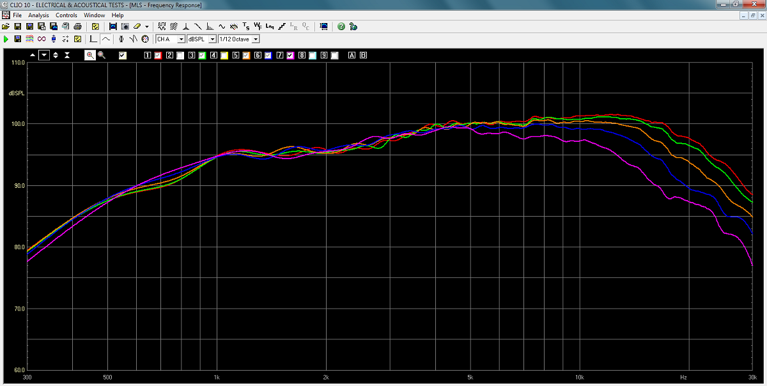This screenshot has width=767, height=386.
Task: Open the Window menu
Action: click(x=95, y=15)
